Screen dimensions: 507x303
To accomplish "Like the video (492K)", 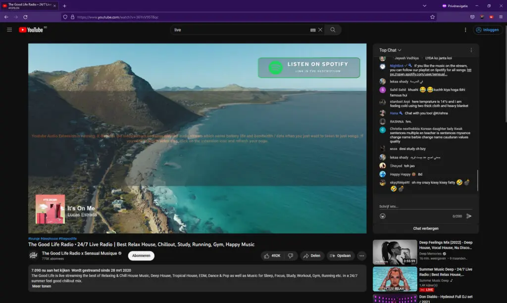I will click(x=272, y=256).
